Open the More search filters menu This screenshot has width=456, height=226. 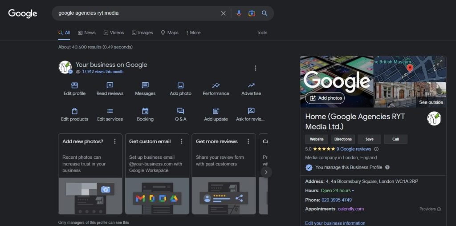coord(193,32)
